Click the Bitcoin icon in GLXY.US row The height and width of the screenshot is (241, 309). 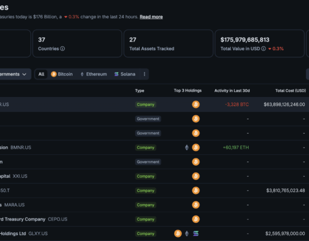[178, 234]
